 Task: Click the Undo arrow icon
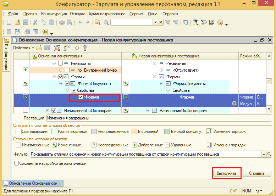click(x=80, y=22)
